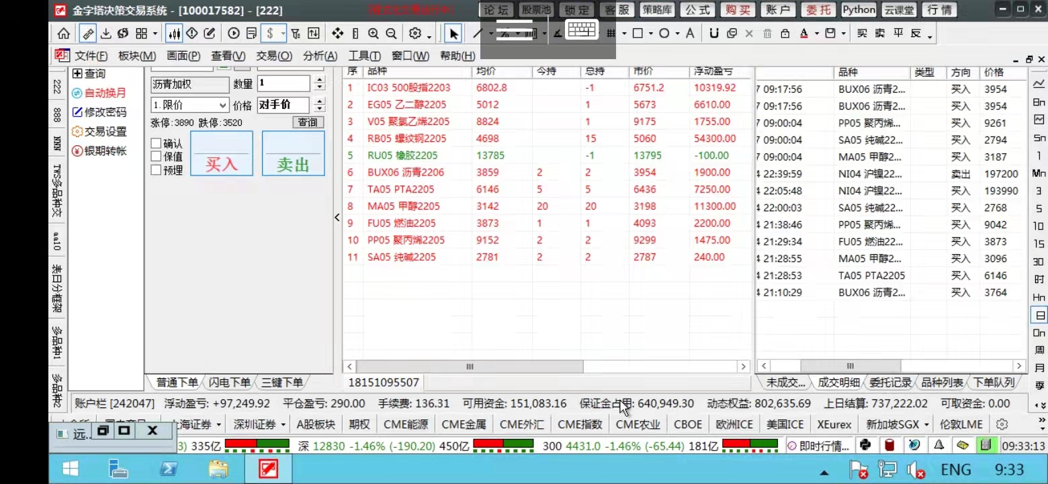The width and height of the screenshot is (1048, 484).
Task: Click the zoom in magnifier
Action: [374, 34]
